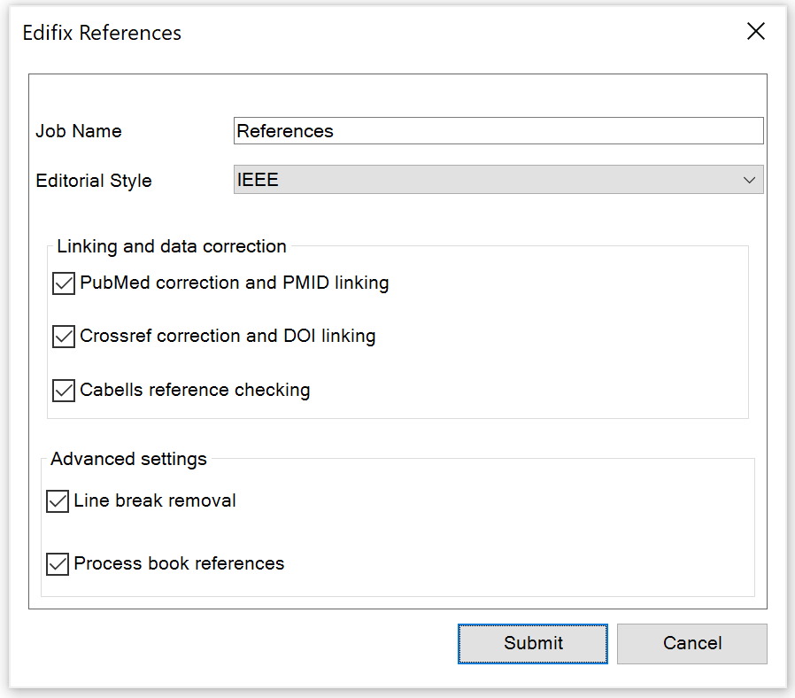The width and height of the screenshot is (795, 698).
Task: Click the chevron arrow on Editorial Style combo box
Action: [x=749, y=181]
